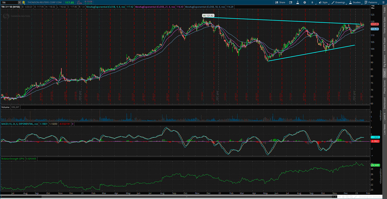Open chart settings gear icon
This screenshot has height=199, width=387.
(305, 2)
